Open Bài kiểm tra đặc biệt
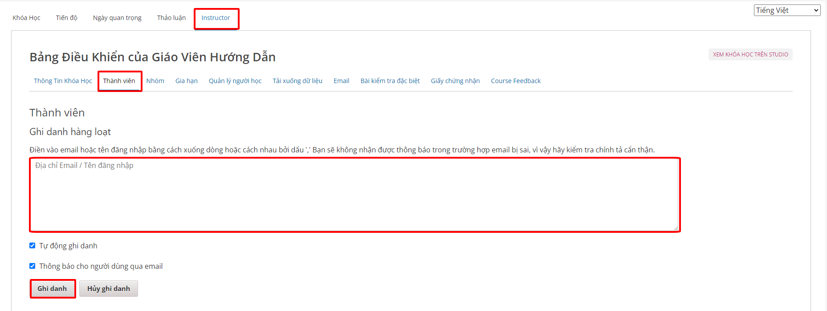The image size is (827, 311). point(390,81)
